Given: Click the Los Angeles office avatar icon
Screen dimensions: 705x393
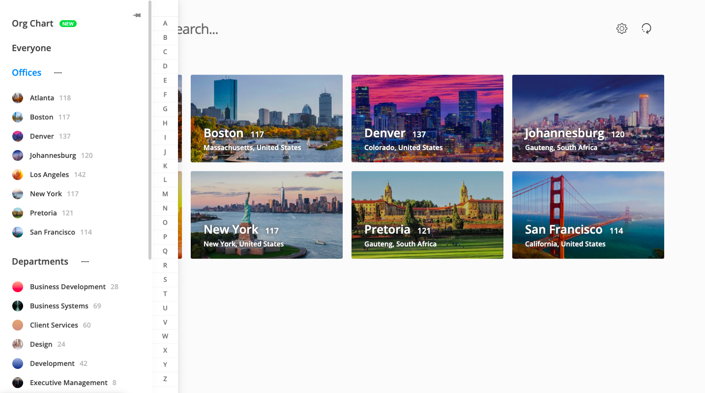Looking at the screenshot, I should point(18,175).
